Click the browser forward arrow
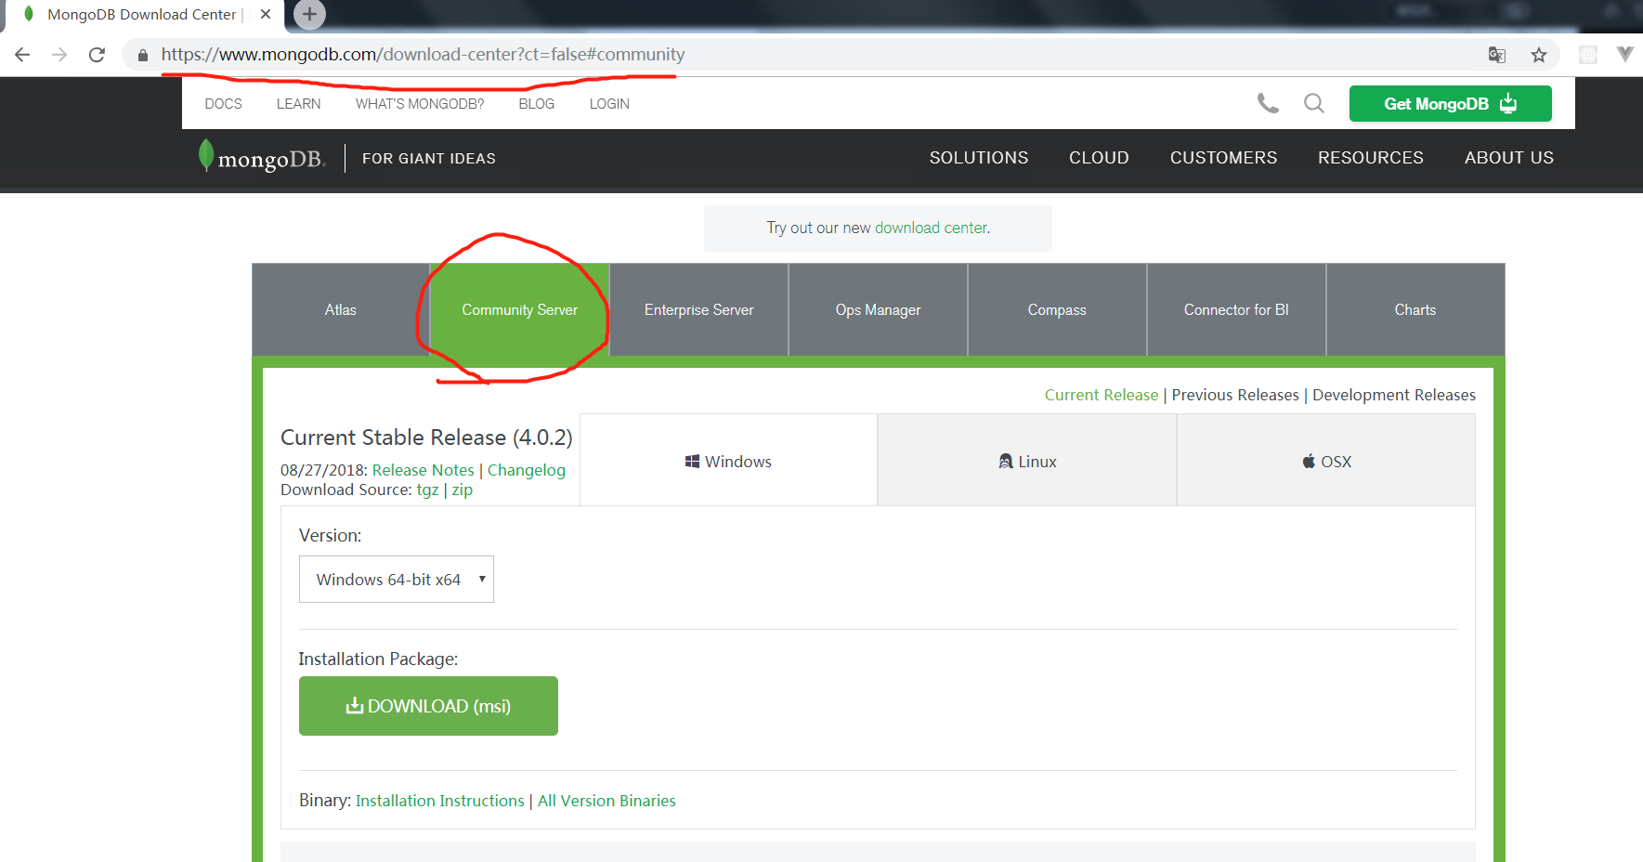 (59, 55)
